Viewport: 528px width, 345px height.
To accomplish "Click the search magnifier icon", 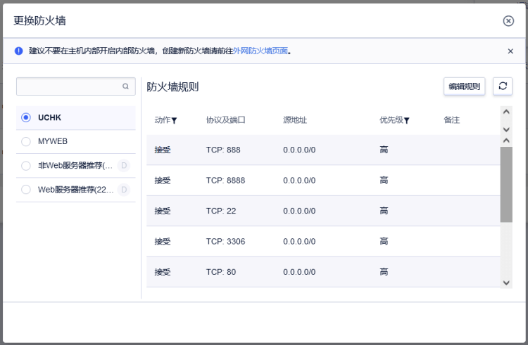I will point(125,86).
